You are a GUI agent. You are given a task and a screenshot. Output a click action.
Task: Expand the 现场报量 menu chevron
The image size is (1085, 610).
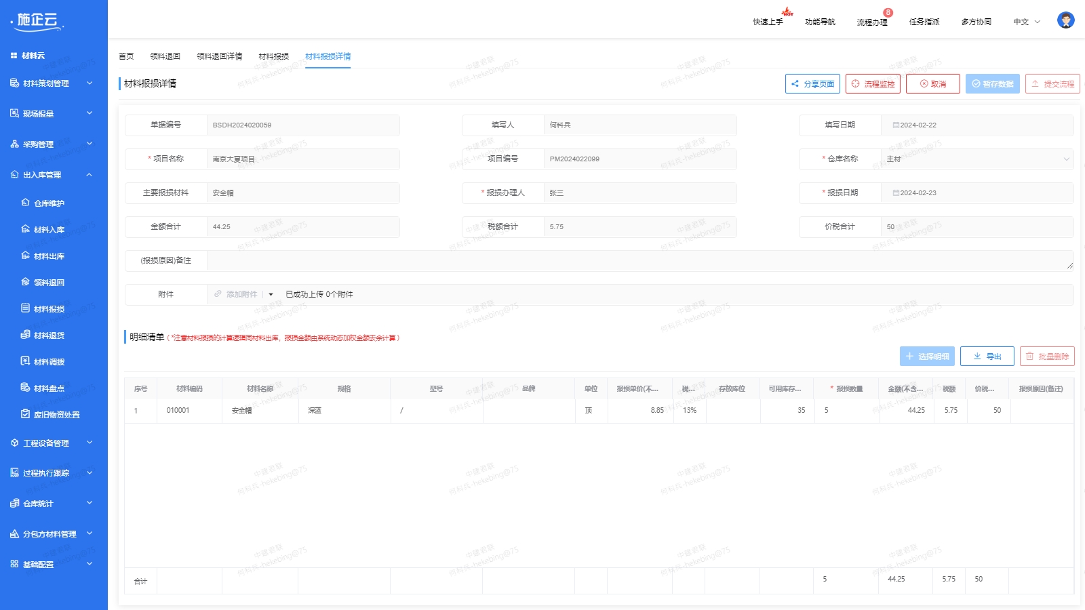[x=89, y=113]
